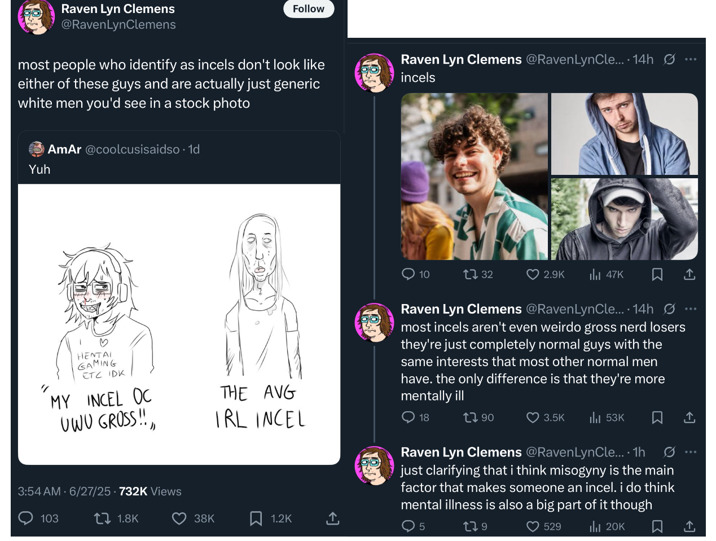
Task: Open more options on the 'incels' tweet
Action: pos(691,59)
